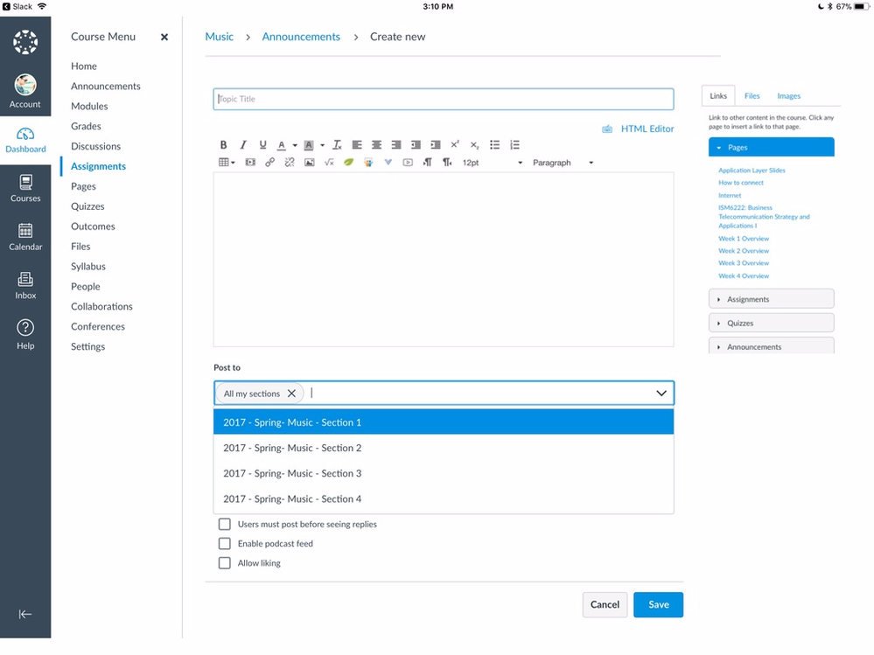
Task: Enable 'Users must post before seeing replies'
Action: pyautogui.click(x=225, y=524)
